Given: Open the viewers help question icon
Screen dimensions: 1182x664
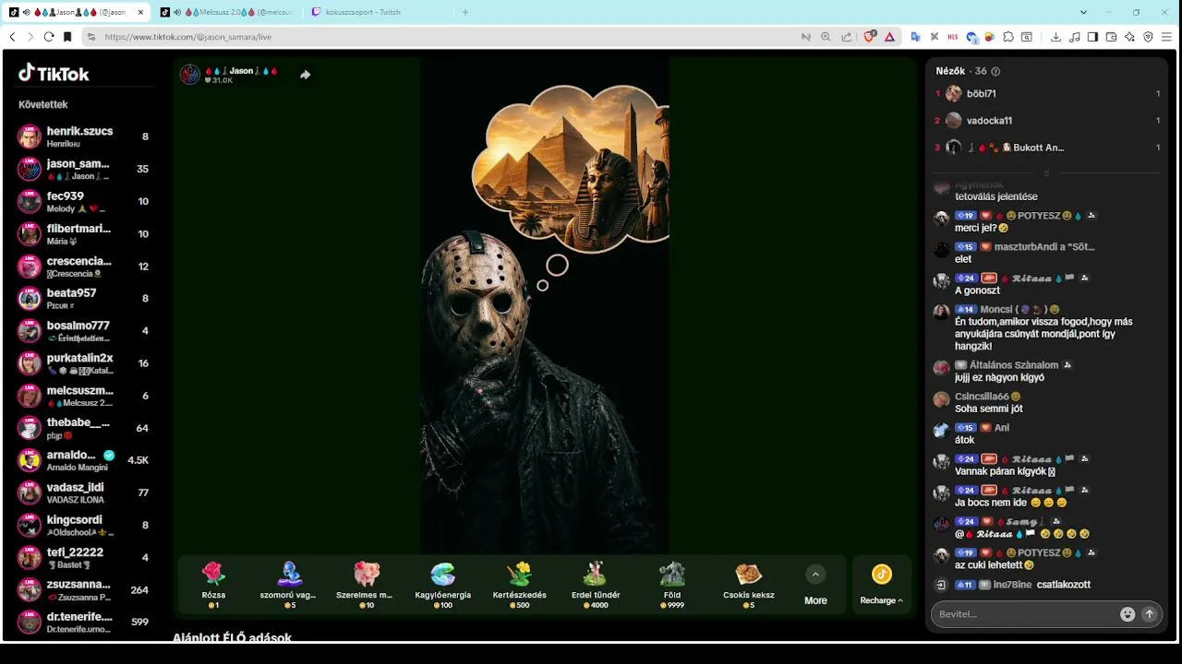Looking at the screenshot, I should (995, 71).
